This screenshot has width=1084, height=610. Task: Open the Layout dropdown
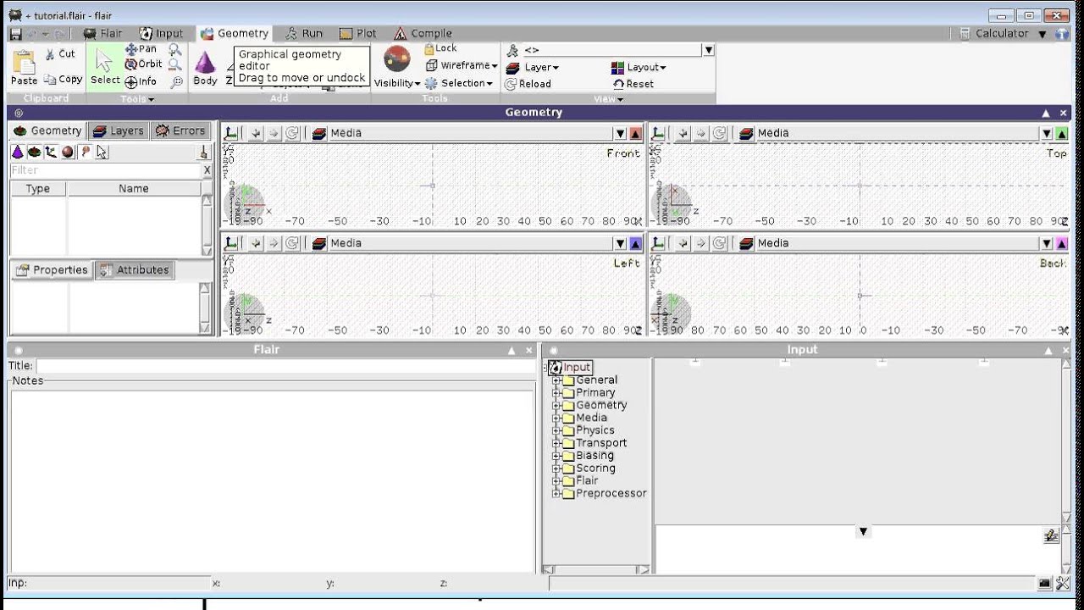point(639,67)
